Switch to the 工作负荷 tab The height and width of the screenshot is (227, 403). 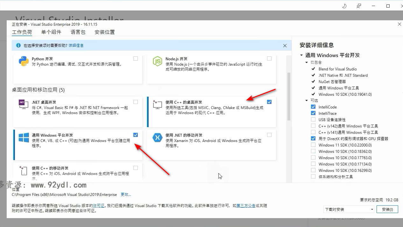tap(22, 32)
